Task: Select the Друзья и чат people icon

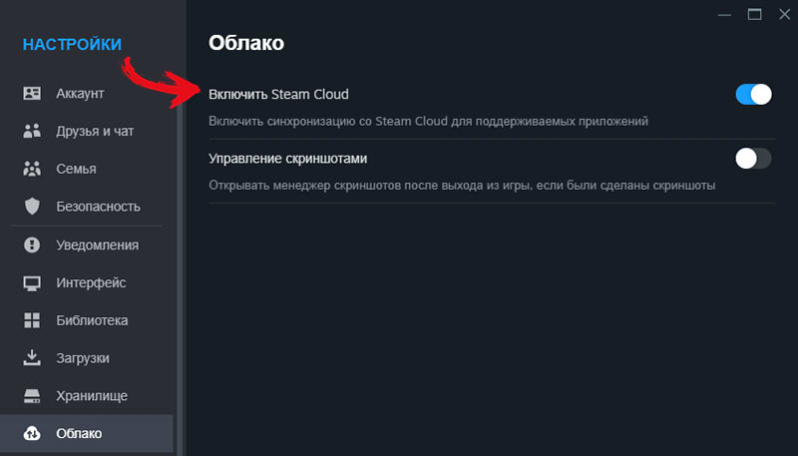Action: point(32,131)
